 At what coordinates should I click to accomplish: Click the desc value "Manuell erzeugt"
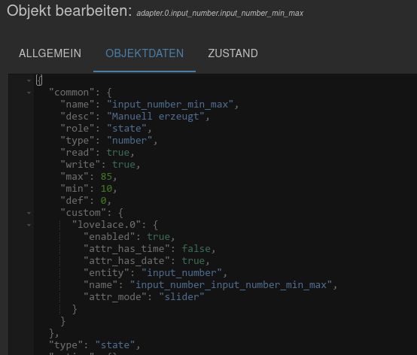pos(155,117)
